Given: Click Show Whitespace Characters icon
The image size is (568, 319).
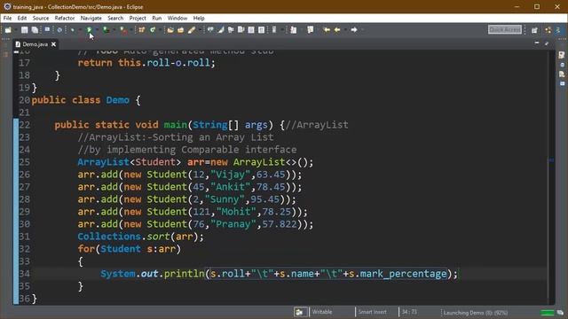Looking at the screenshot, I should point(261,30).
